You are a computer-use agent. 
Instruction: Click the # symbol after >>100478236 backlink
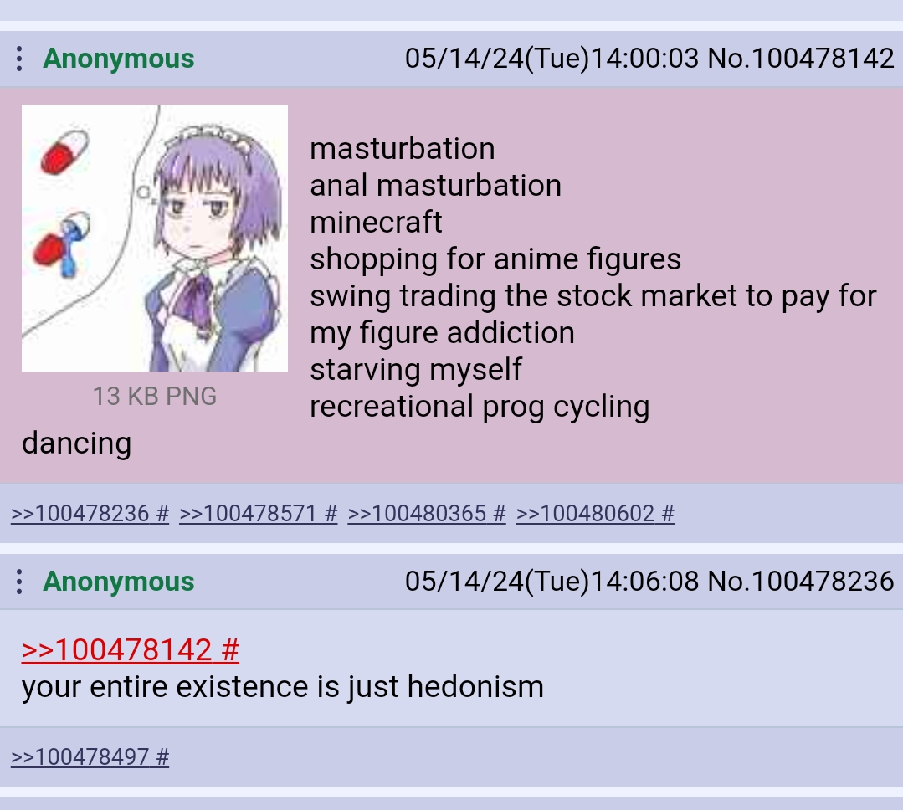click(163, 514)
